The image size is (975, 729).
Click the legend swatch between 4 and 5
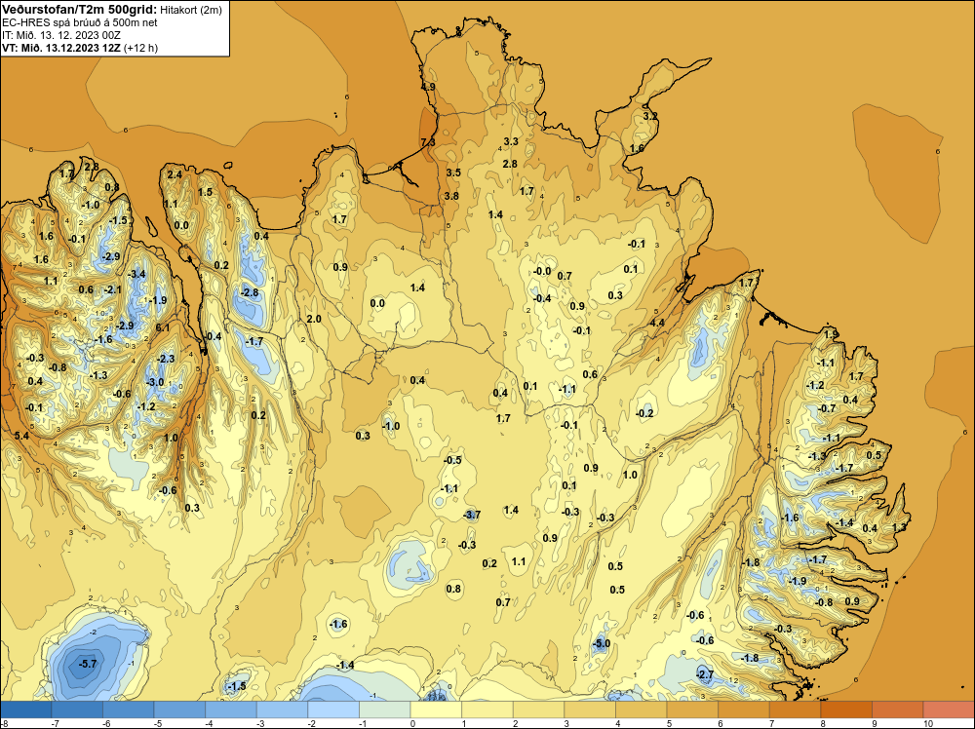click(642, 710)
